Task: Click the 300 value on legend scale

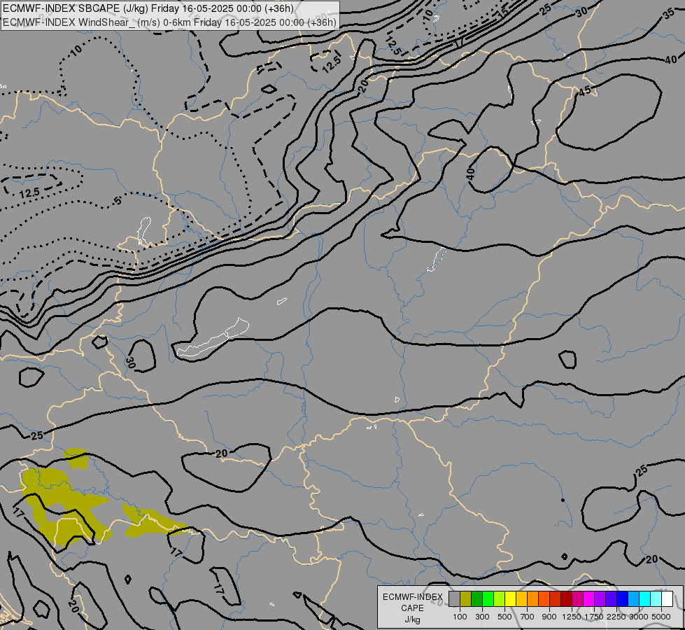Action: click(482, 617)
